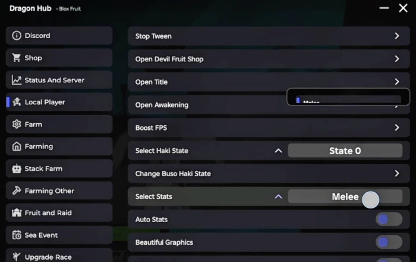416x262 pixels.
Task: Click the Farming Other hammer icon
Action: (17, 191)
